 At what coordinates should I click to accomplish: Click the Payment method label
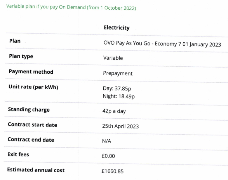click(x=31, y=72)
